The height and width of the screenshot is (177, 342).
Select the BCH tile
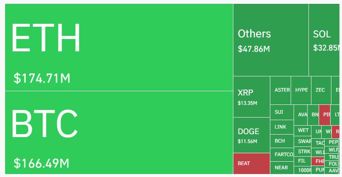tap(282, 141)
